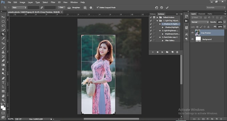Open crop overlay grid options
The width and height of the screenshot is (227, 121).
click(85, 8)
